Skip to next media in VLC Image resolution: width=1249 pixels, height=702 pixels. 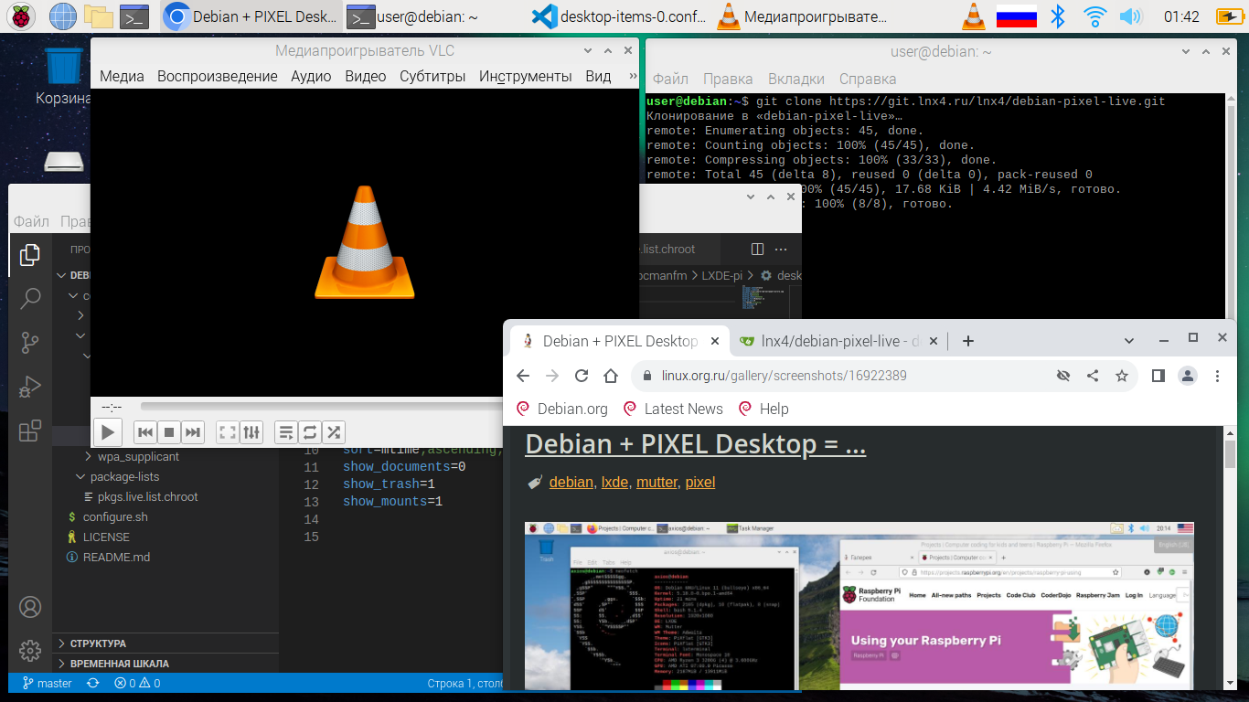(x=192, y=432)
